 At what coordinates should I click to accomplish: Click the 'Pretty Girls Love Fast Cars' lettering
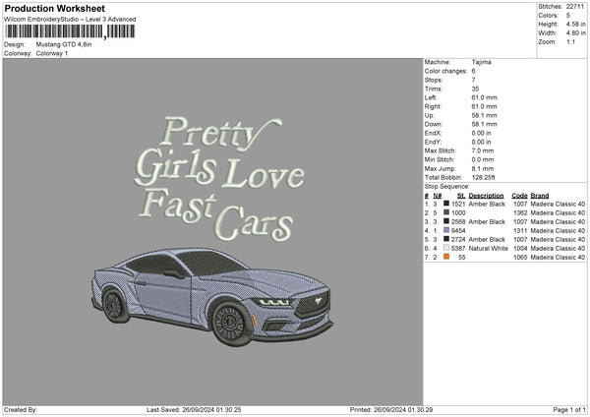[220, 178]
